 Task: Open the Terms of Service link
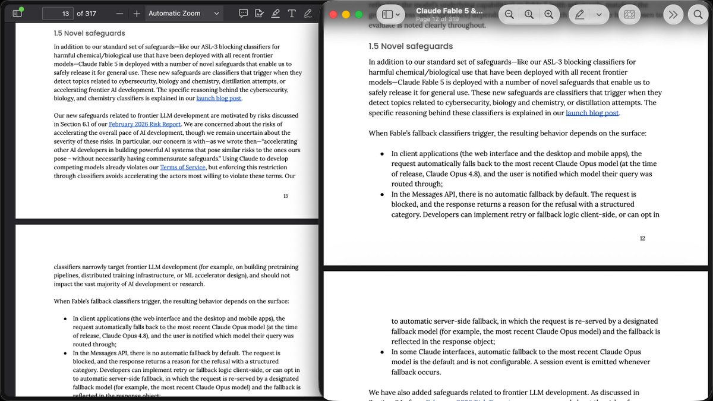tap(182, 168)
